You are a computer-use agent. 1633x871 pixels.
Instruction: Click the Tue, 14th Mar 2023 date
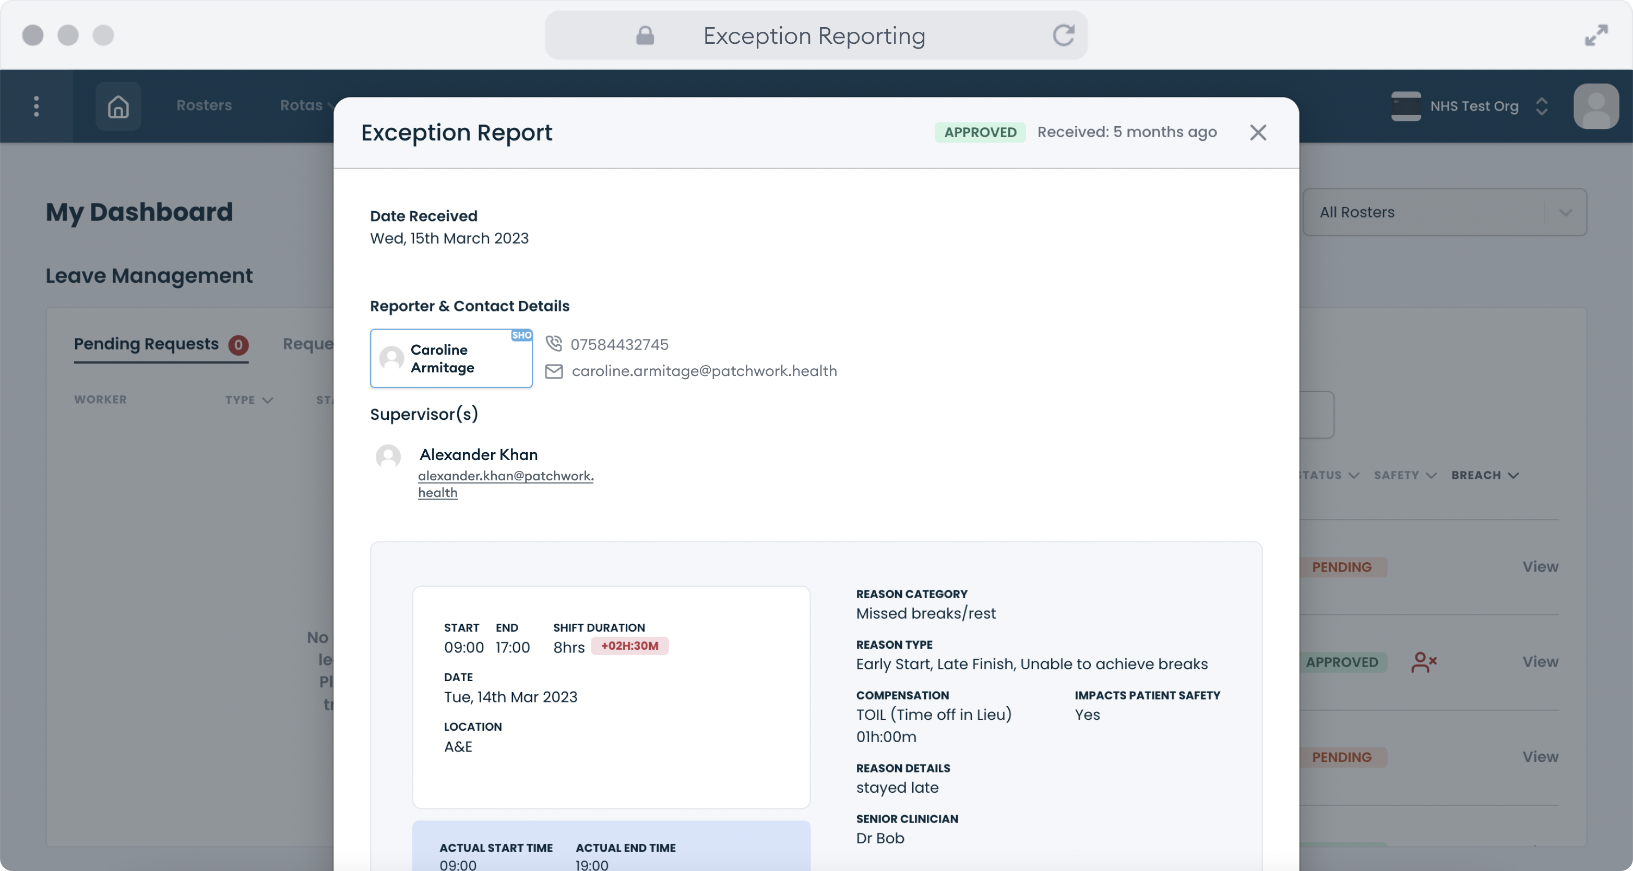point(510,697)
